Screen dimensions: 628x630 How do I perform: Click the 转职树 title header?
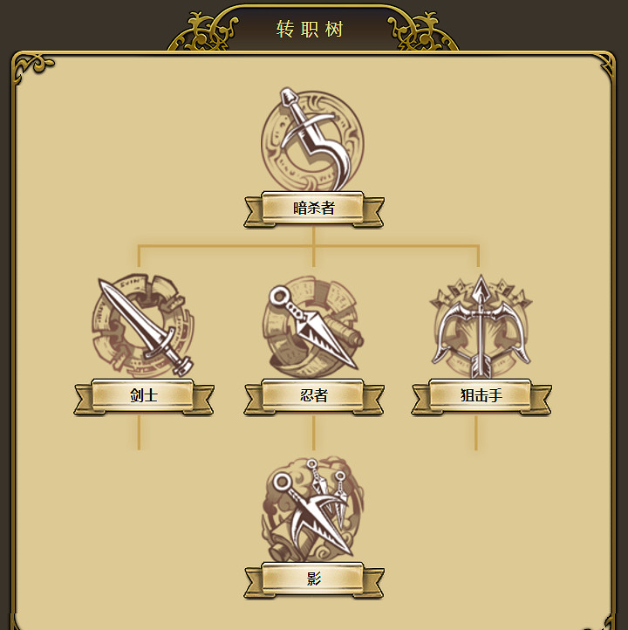coord(310,30)
